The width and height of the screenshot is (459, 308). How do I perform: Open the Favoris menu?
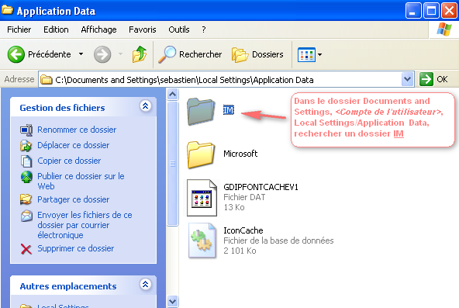142,29
